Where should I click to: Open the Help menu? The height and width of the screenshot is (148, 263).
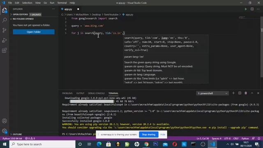coord(72,3)
